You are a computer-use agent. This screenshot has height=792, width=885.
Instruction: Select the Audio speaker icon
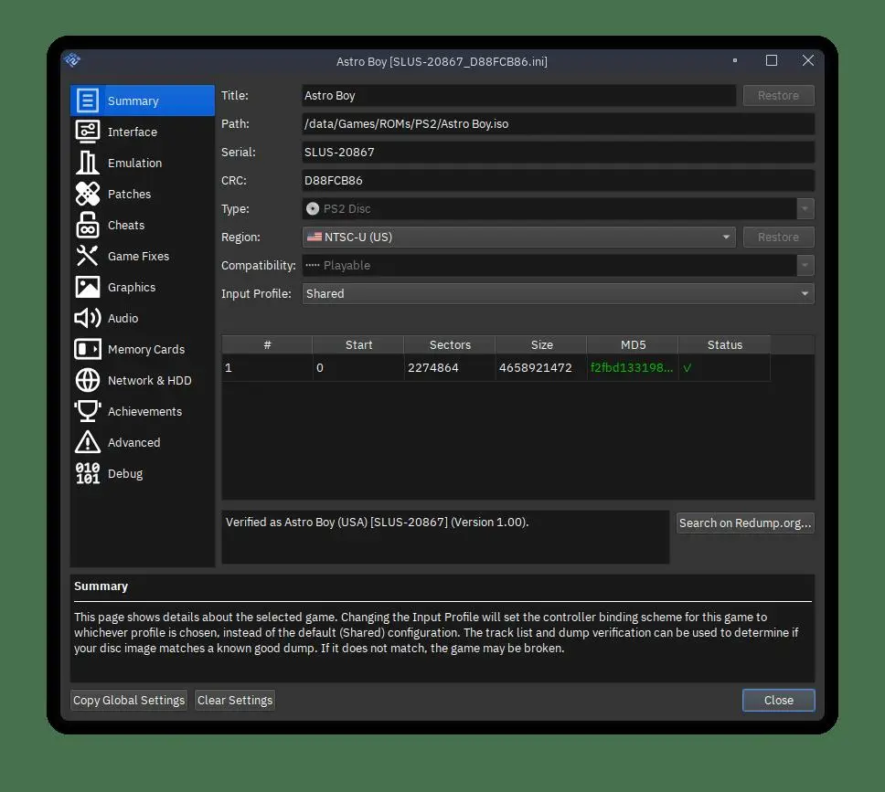(x=88, y=318)
